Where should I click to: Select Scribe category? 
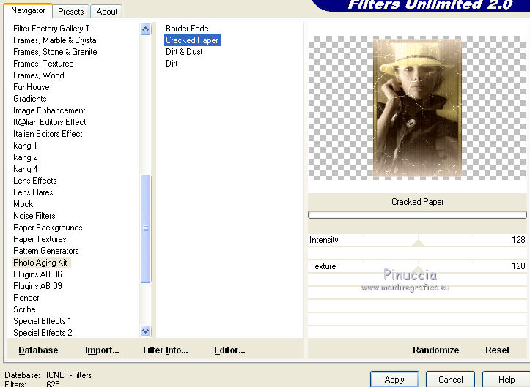pos(24,309)
